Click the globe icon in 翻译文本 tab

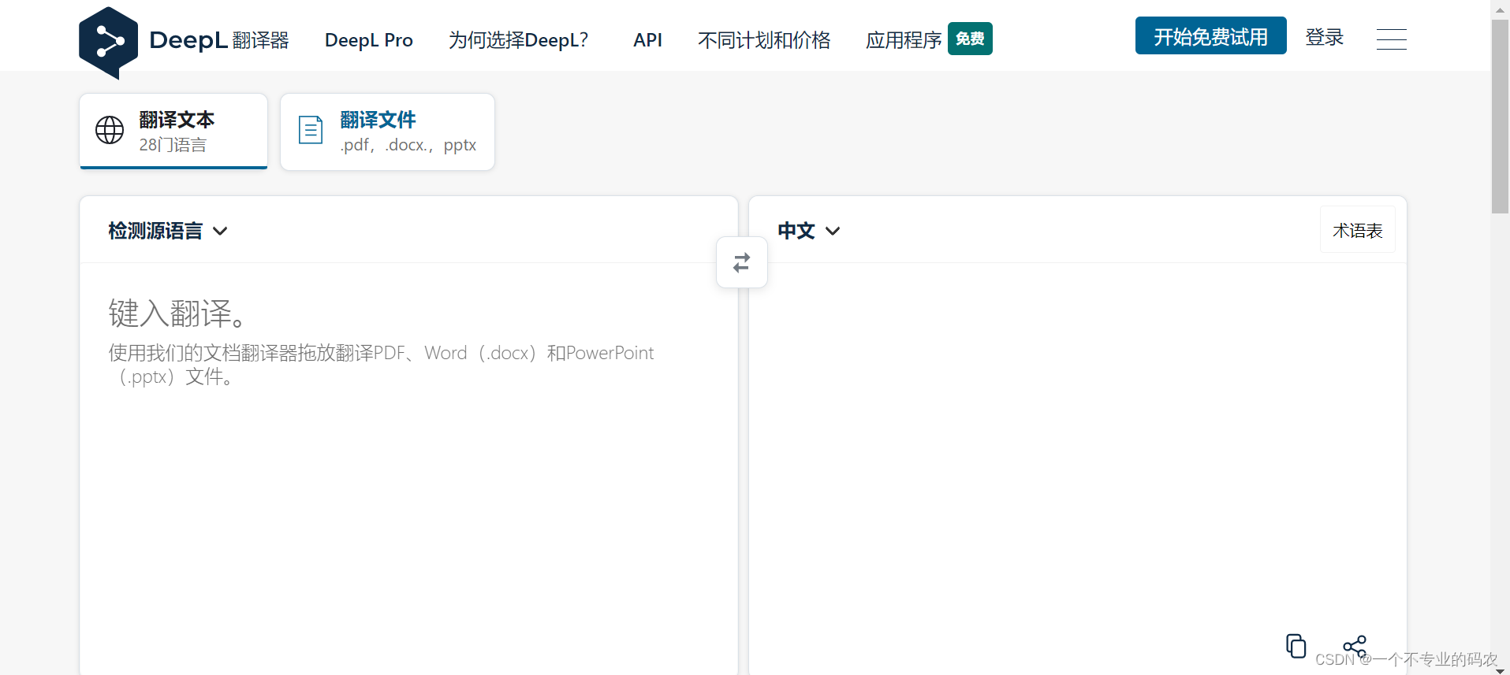tap(110, 130)
